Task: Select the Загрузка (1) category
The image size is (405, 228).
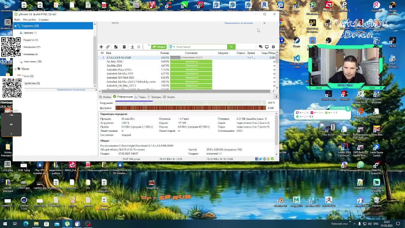Action: [x=30, y=33]
